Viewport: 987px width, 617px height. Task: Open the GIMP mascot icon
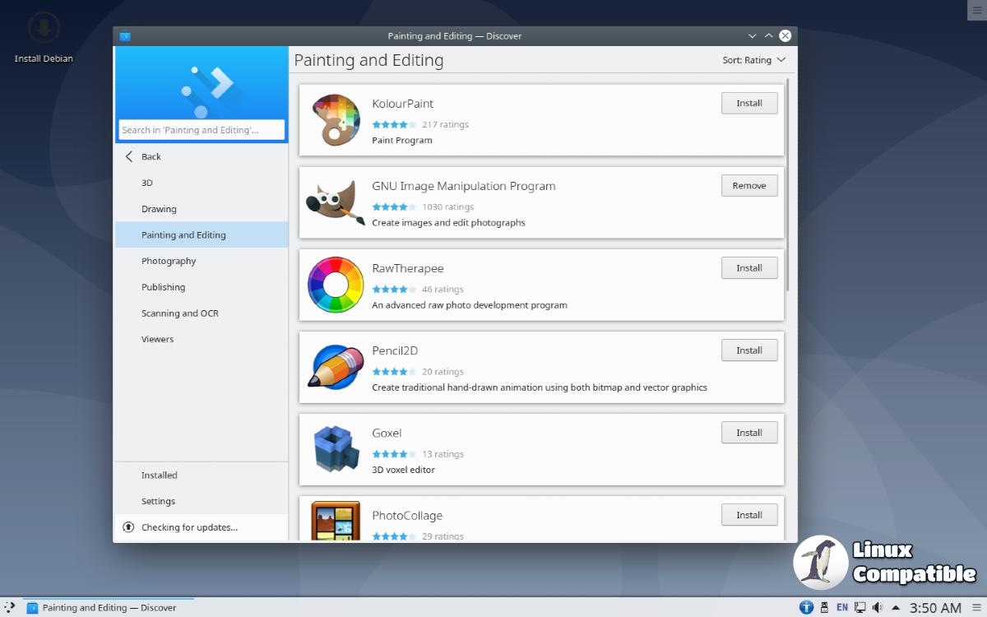click(336, 202)
